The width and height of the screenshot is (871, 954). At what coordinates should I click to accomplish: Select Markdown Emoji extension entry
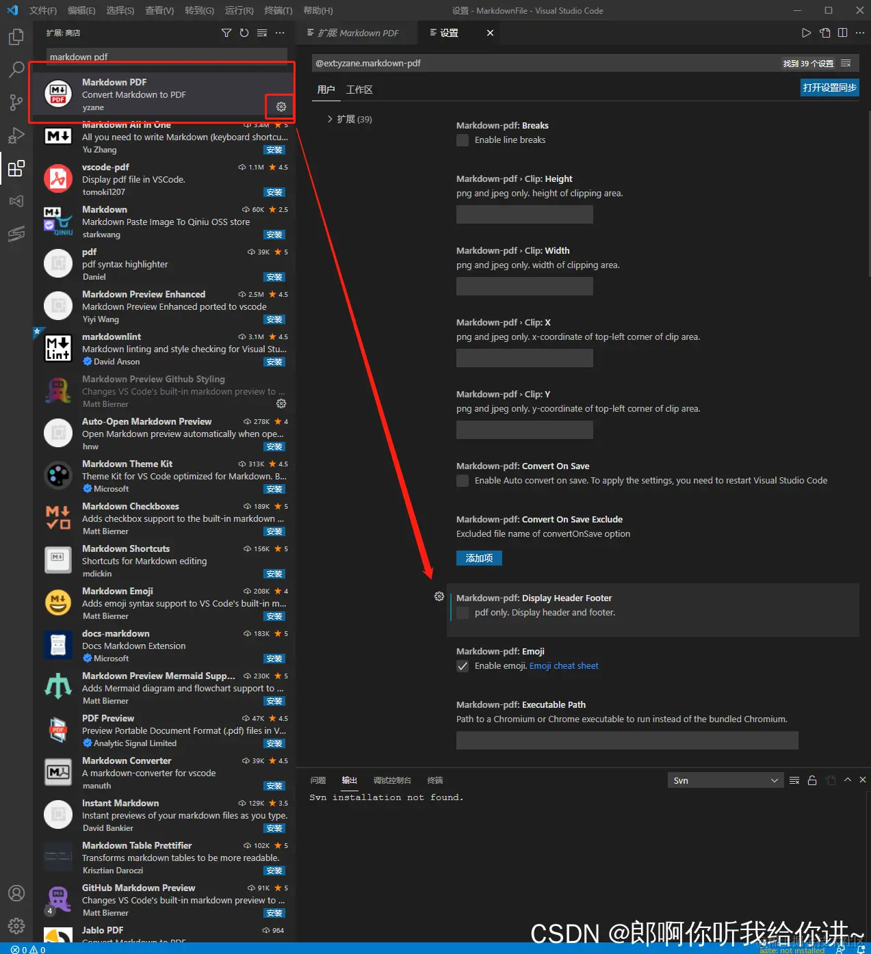tap(164, 603)
